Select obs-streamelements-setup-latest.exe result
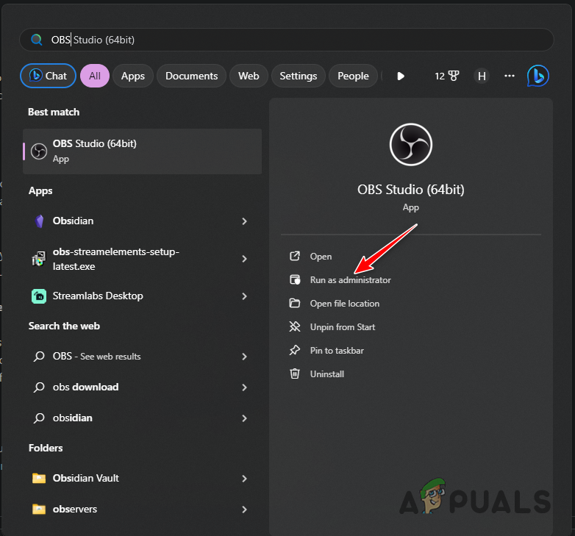 click(x=143, y=259)
